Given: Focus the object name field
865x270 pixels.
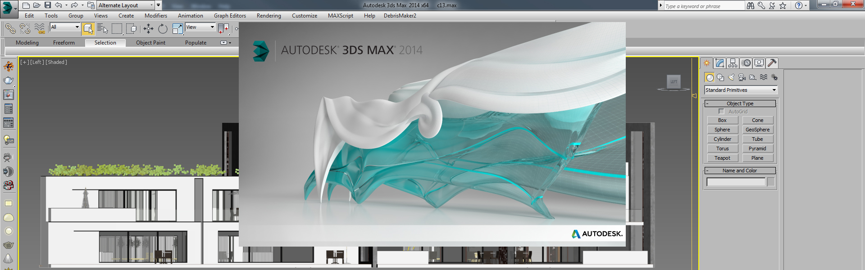Looking at the screenshot, I should (x=736, y=182).
